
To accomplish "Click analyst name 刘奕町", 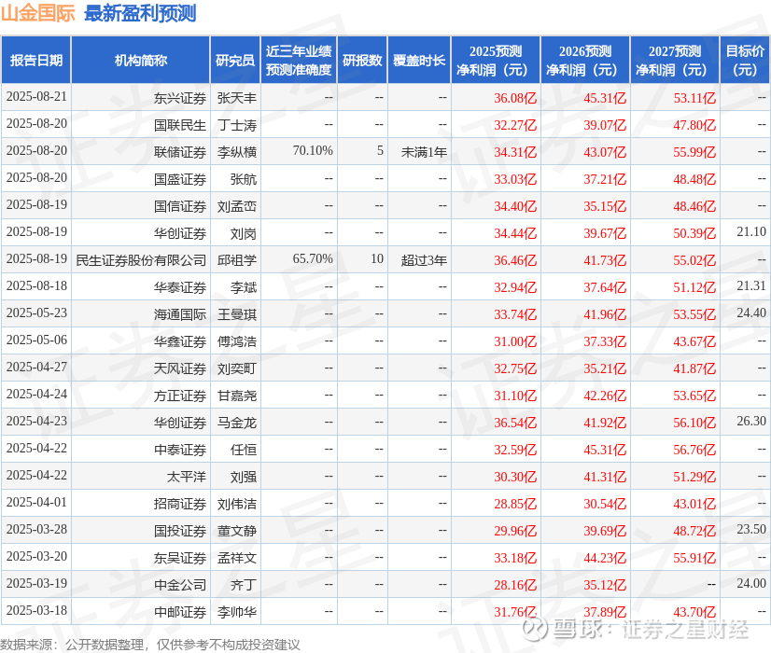I will (x=237, y=368).
